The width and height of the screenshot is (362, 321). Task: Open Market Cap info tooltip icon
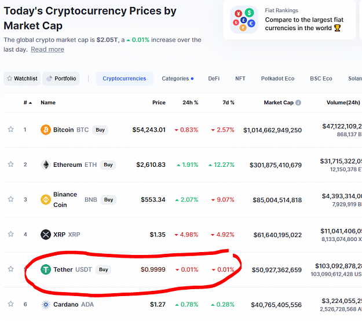(x=298, y=103)
